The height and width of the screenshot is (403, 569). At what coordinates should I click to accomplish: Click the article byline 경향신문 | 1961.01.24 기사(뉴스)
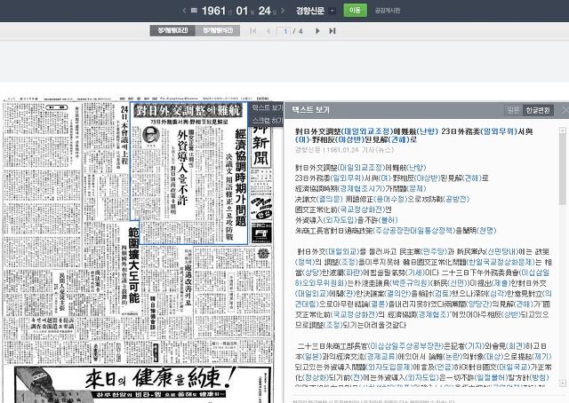[344, 150]
